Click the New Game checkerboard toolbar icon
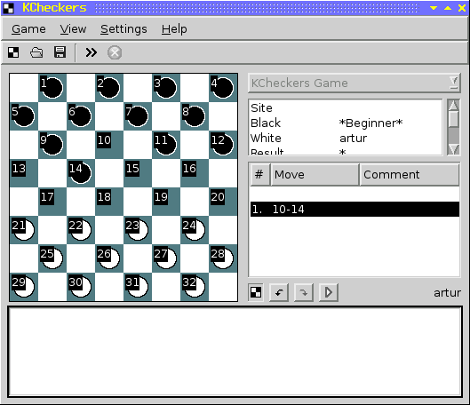The width and height of the screenshot is (470, 405). tap(13, 52)
